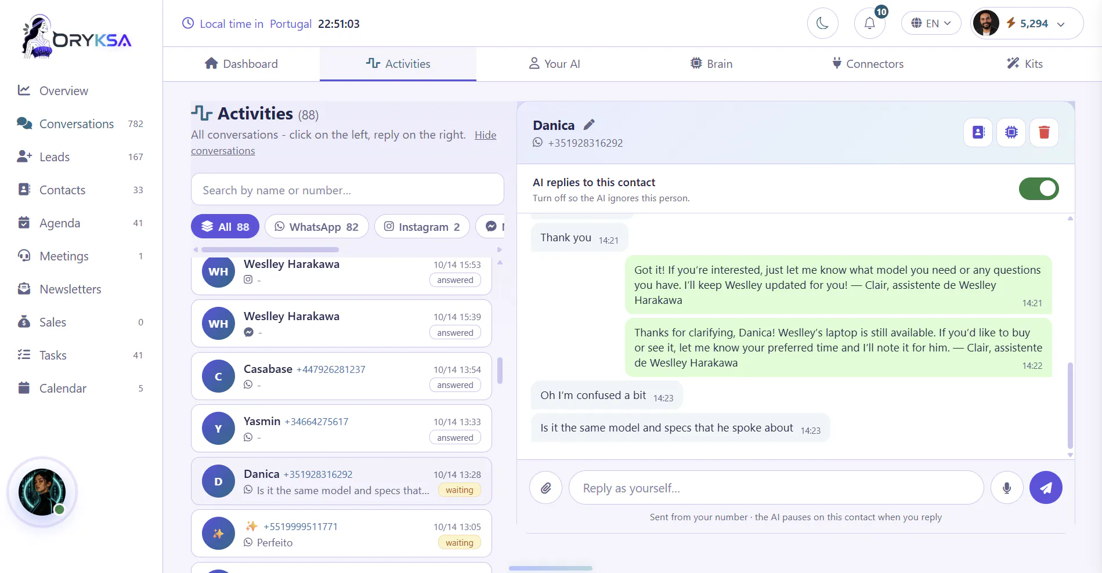Open the Dashboard tab
1102x573 pixels.
(241, 64)
